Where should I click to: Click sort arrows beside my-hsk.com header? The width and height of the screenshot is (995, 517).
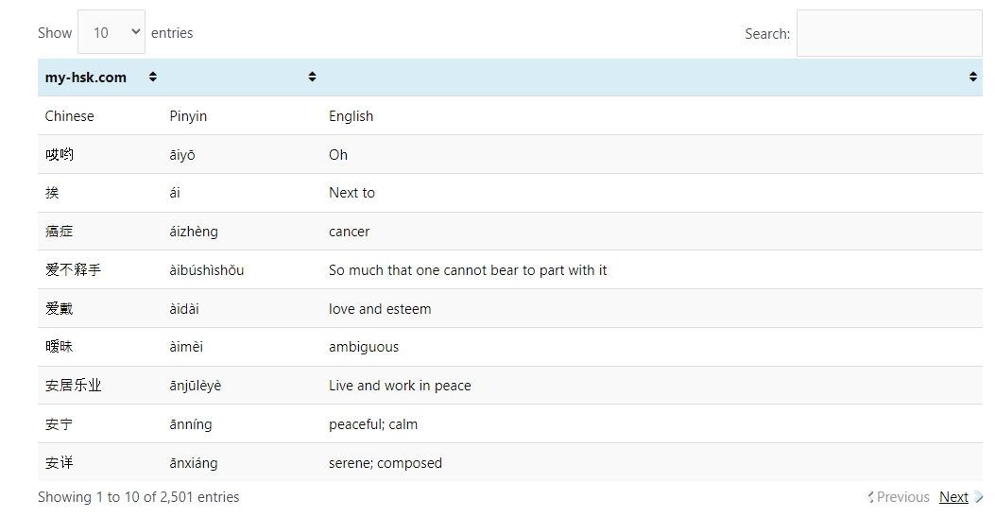[x=153, y=78]
